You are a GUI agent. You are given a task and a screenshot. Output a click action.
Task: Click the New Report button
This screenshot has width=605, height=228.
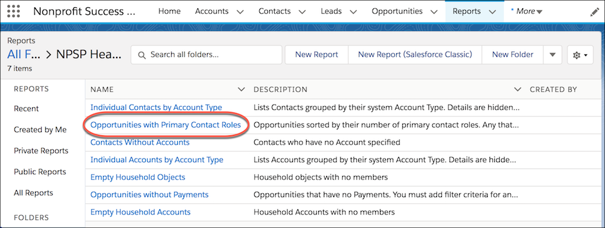tap(316, 55)
